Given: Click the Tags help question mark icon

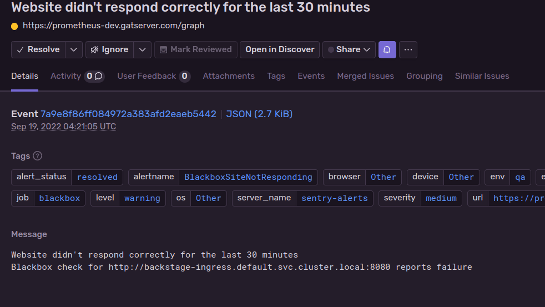Looking at the screenshot, I should tap(38, 156).
